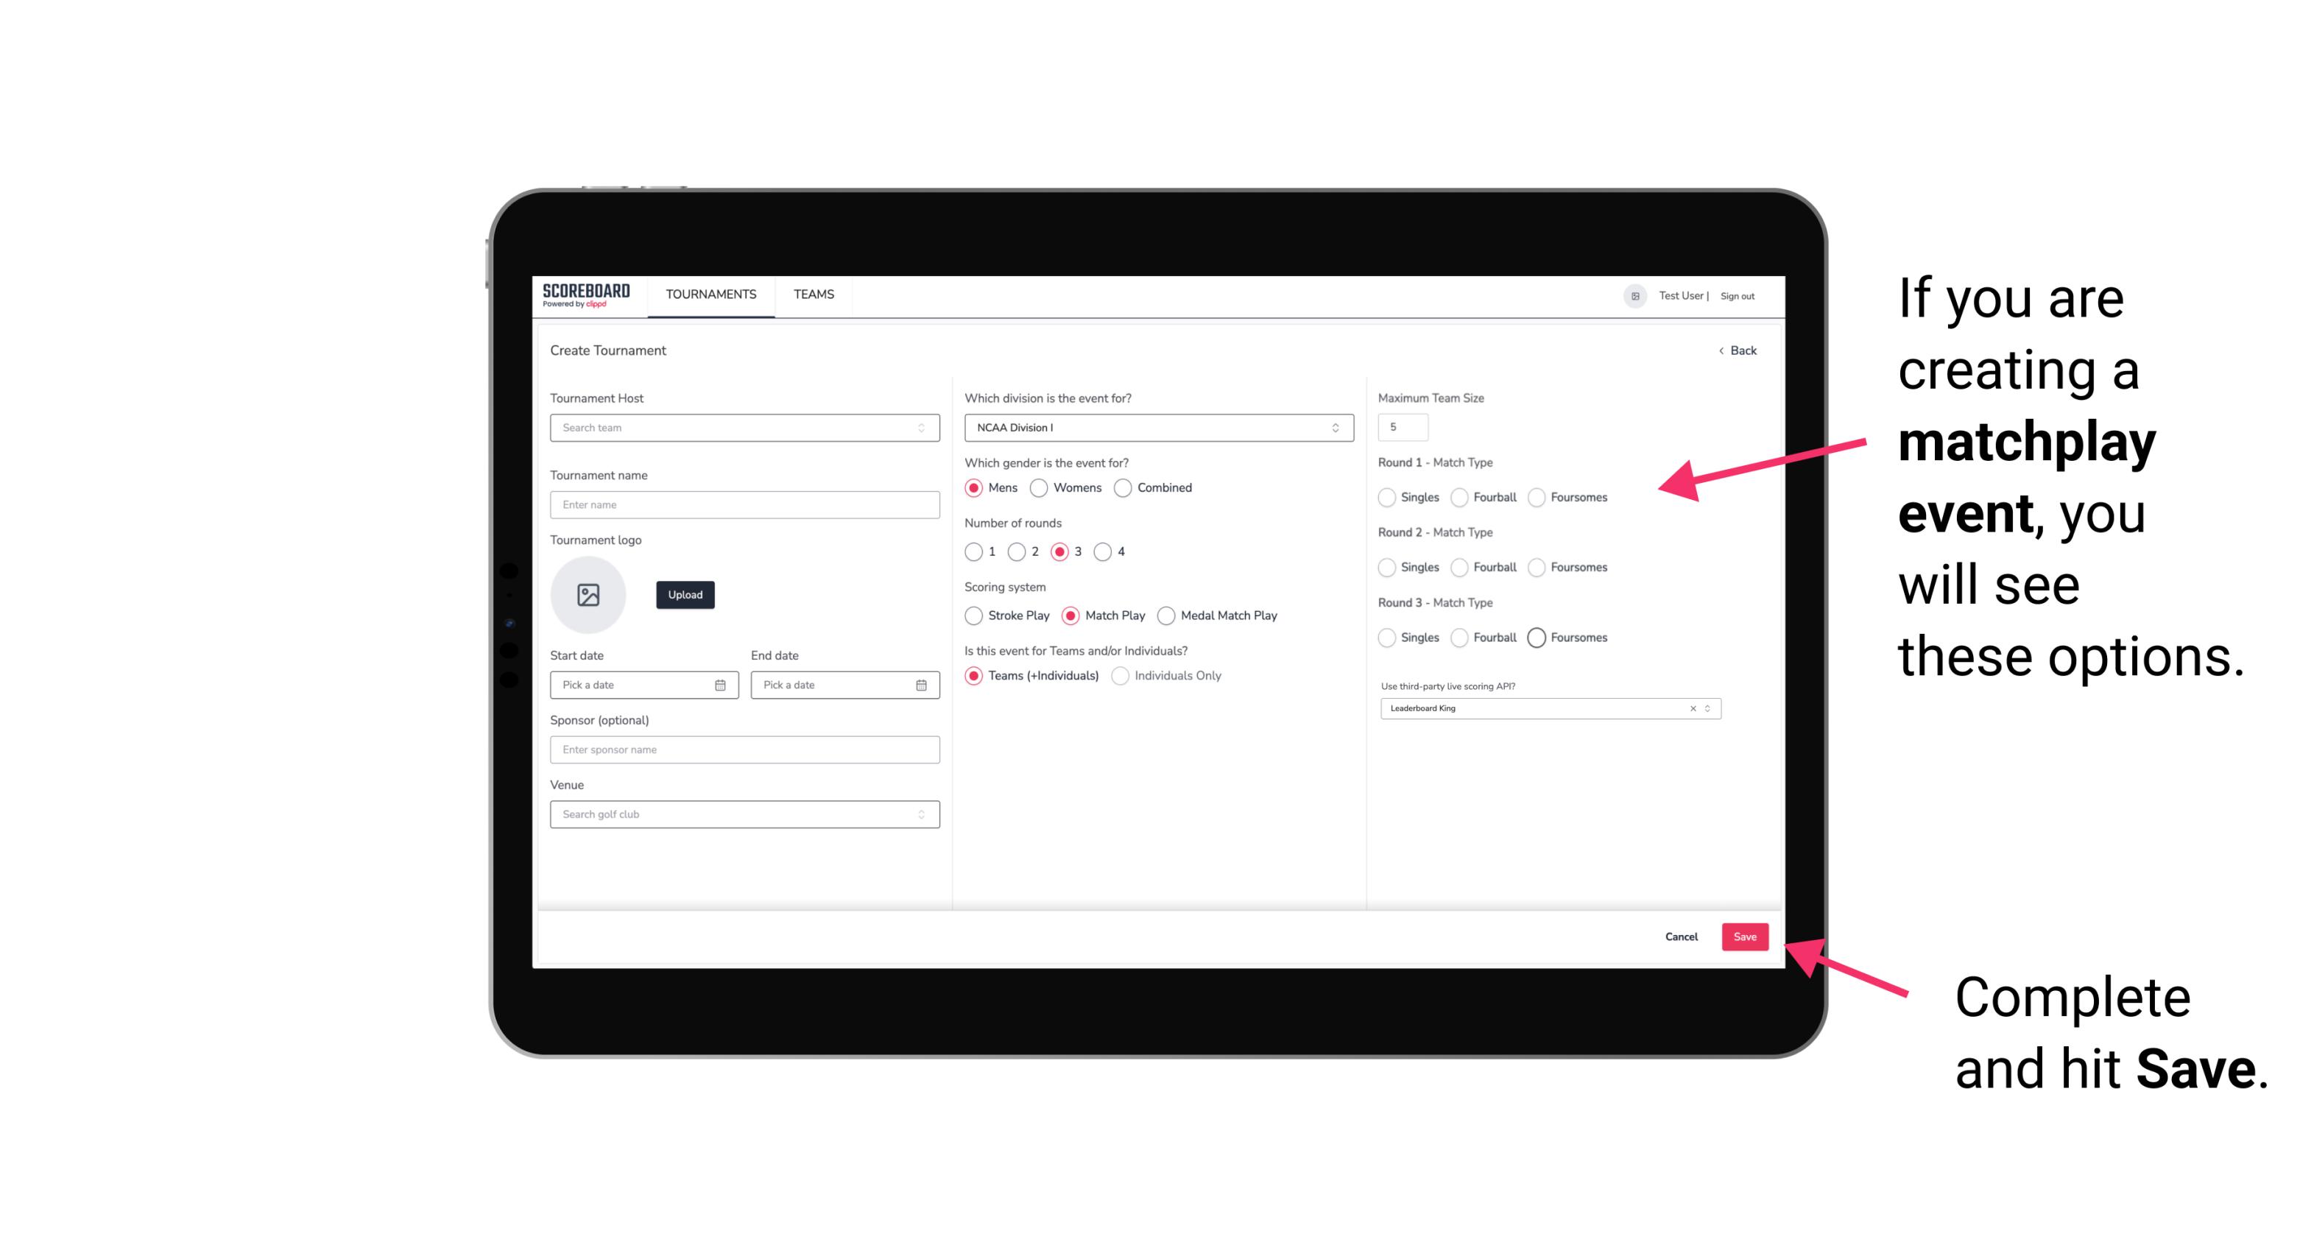Viewport: 2314px width, 1245px height.
Task: Select the Individuals Only event option
Action: 1118,676
